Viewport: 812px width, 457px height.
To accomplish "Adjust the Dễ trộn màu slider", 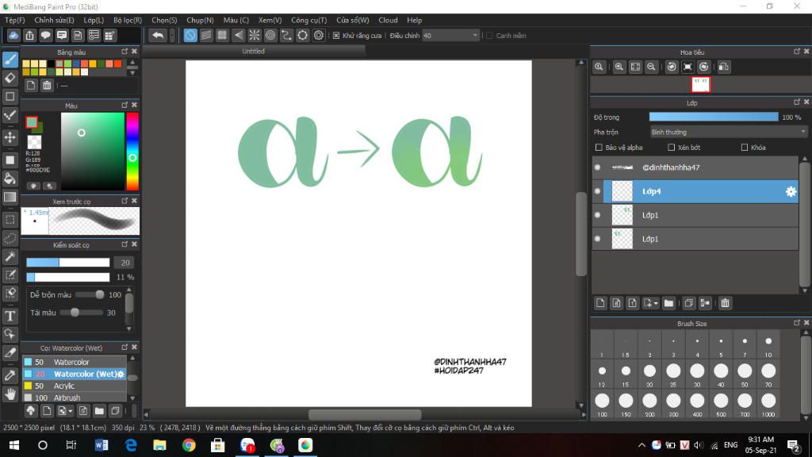I will tap(90, 295).
